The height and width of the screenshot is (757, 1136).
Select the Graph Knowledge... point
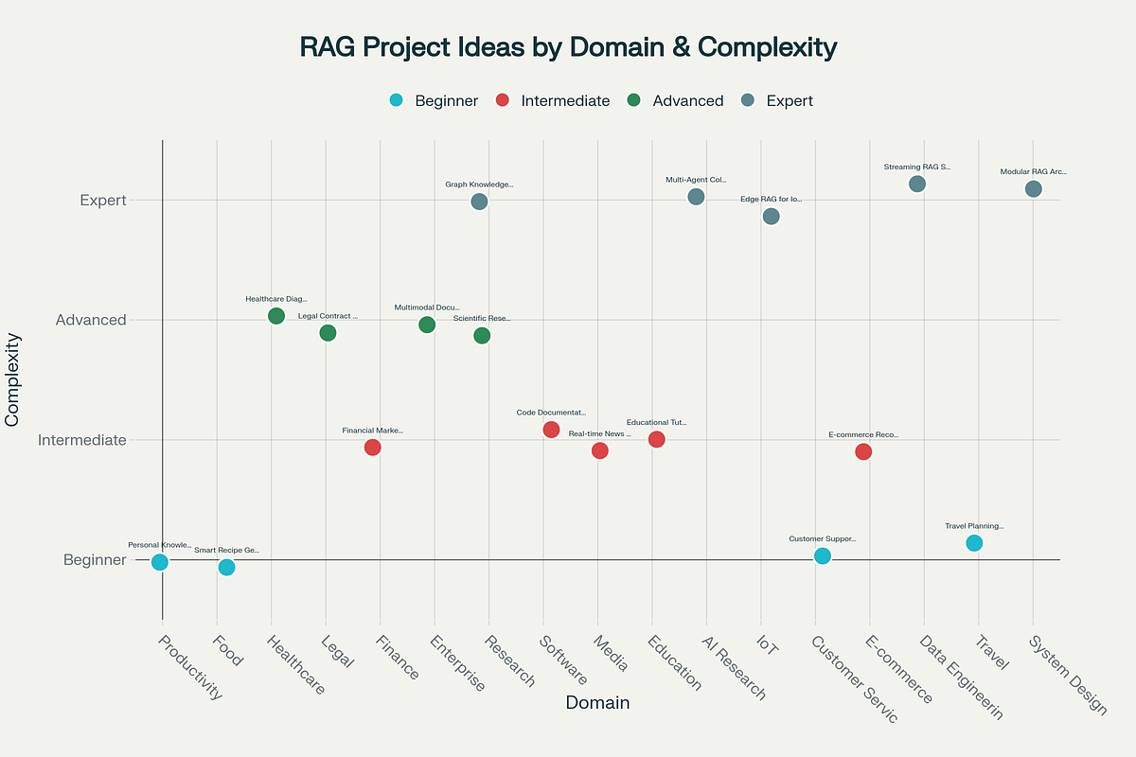click(x=480, y=202)
